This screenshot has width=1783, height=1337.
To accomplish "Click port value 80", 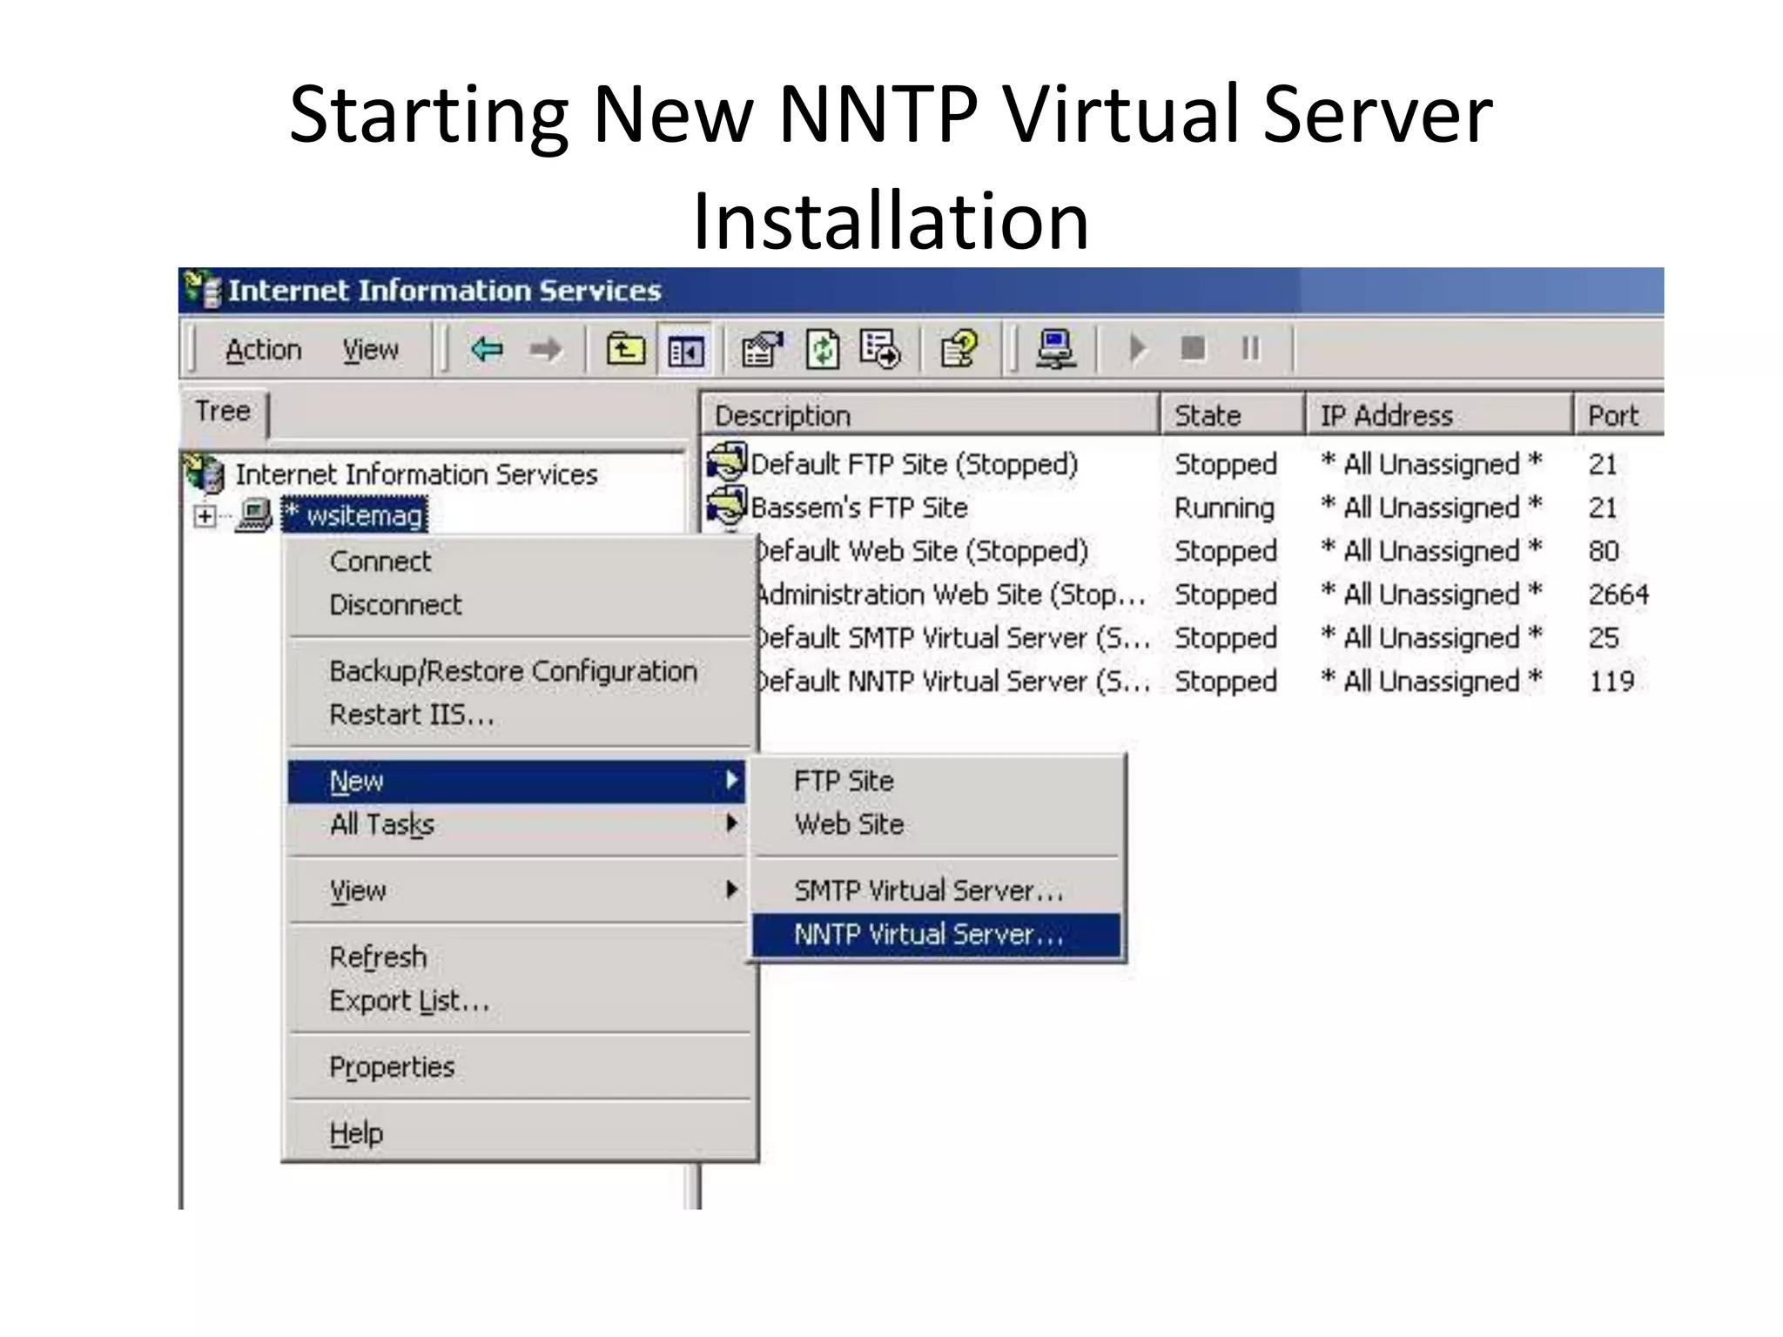I will pyautogui.click(x=1604, y=551).
